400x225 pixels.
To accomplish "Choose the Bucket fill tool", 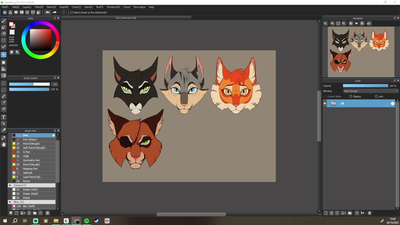I will pos(4,69).
